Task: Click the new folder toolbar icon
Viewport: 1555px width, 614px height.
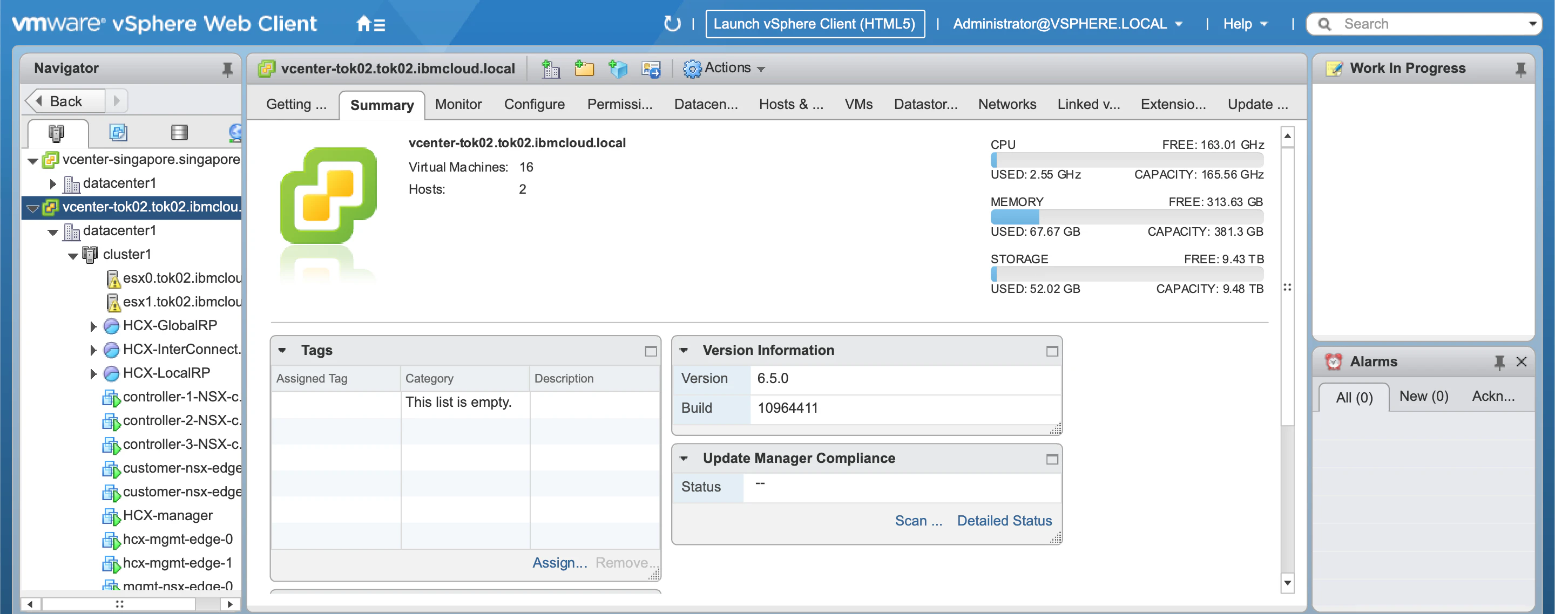Action: [584, 69]
